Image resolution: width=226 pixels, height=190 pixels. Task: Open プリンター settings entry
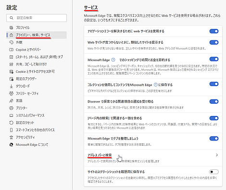37,108
